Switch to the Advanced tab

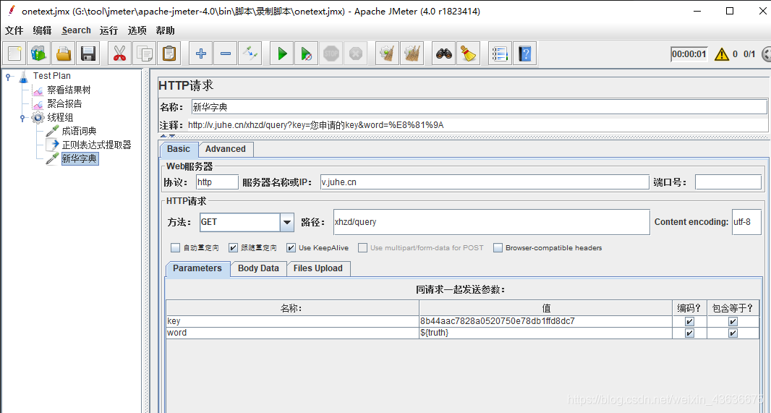(x=226, y=149)
